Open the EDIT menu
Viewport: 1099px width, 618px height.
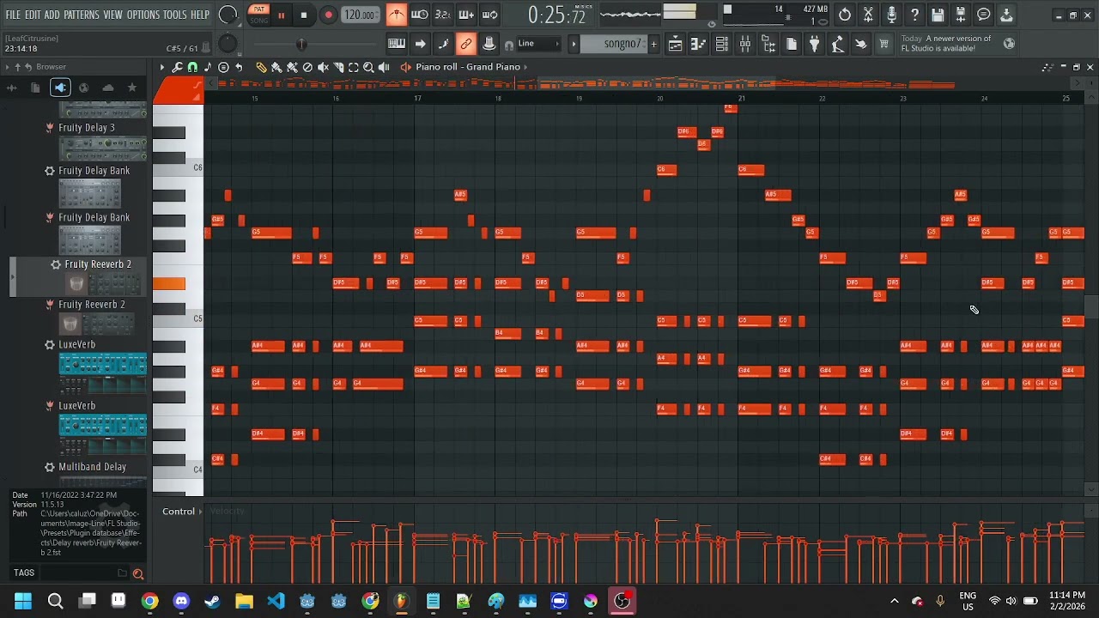33,15
